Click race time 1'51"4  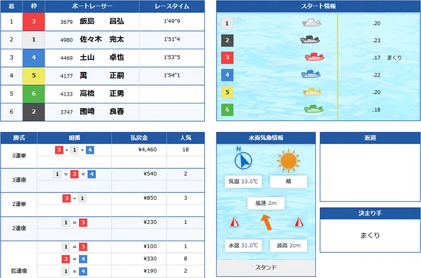172,39
